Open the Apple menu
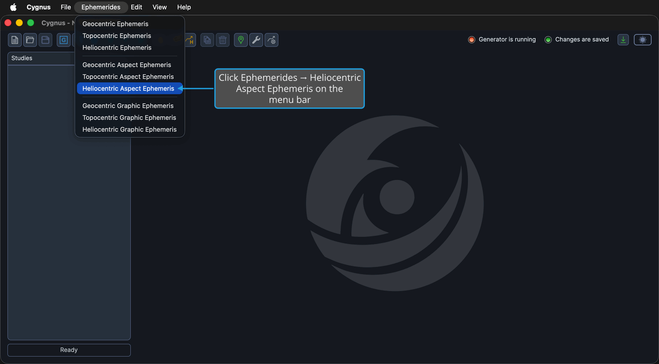659x364 pixels. 13,7
